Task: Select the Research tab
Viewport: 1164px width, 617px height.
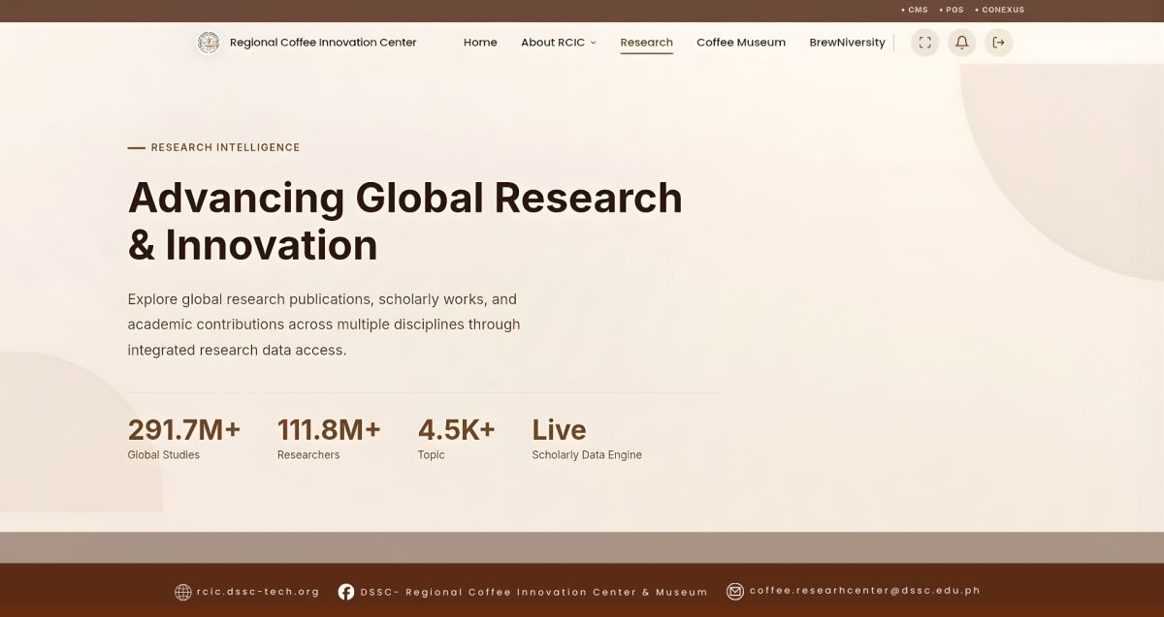Action: [646, 42]
